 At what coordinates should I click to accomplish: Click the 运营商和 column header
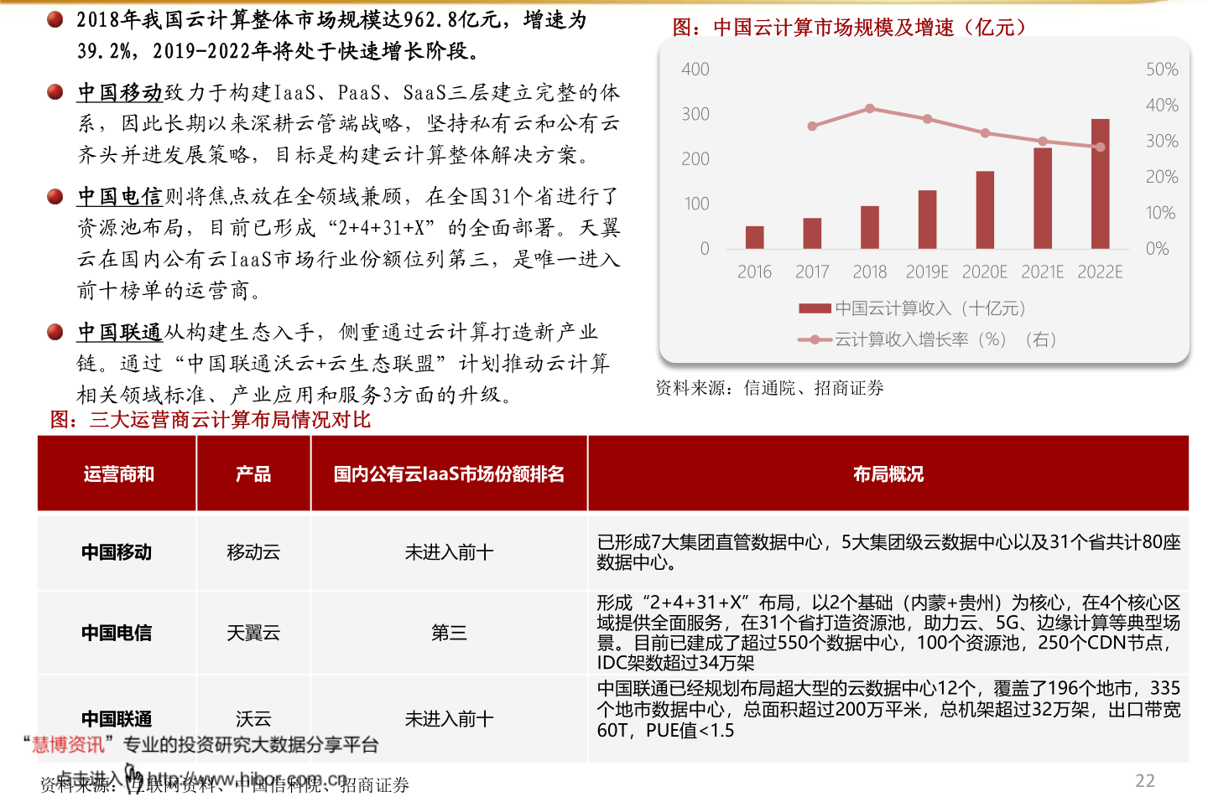click(118, 474)
